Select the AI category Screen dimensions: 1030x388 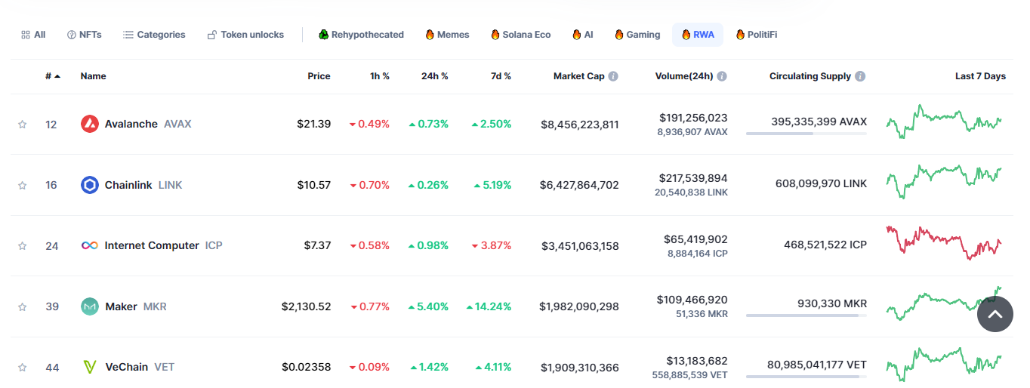(x=582, y=35)
